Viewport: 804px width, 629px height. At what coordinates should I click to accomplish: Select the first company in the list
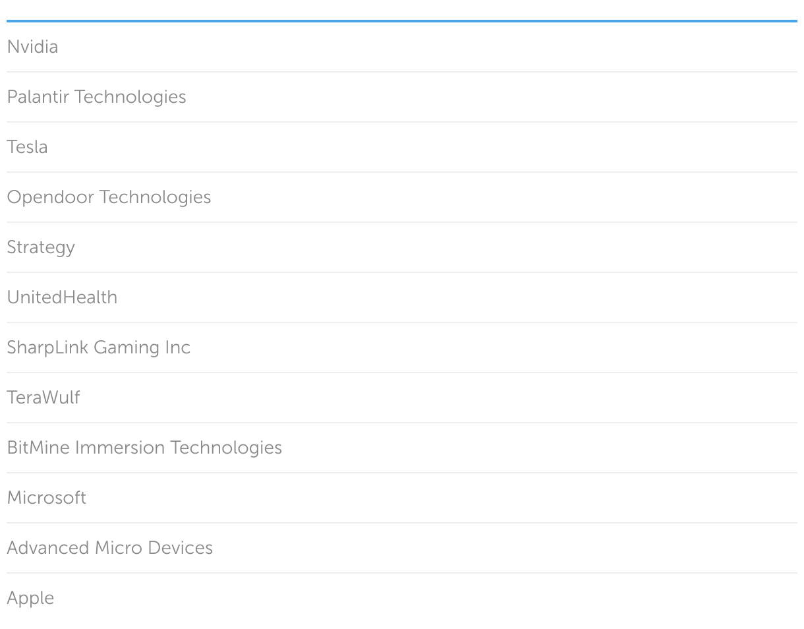(x=32, y=47)
